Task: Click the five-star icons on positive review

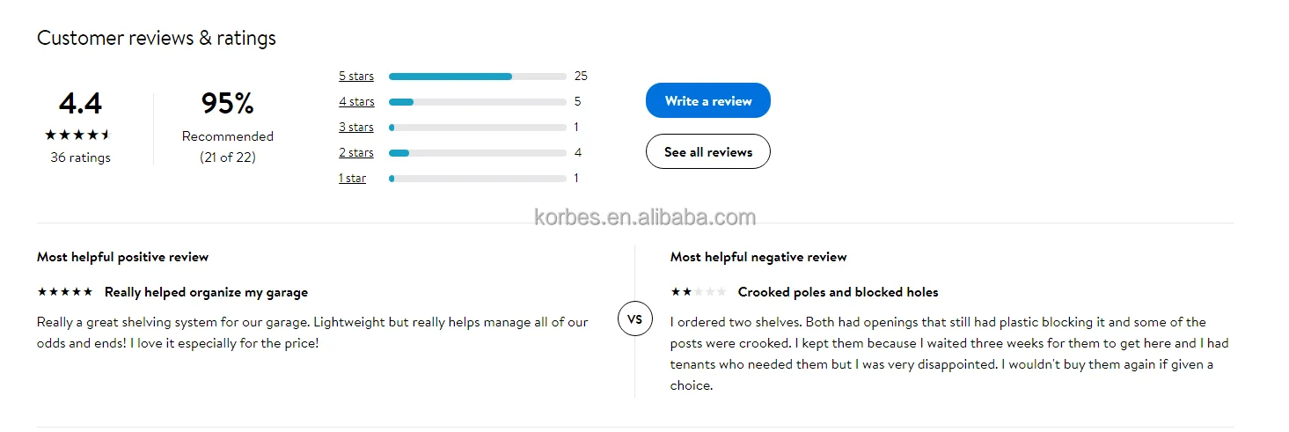Action: tap(65, 292)
